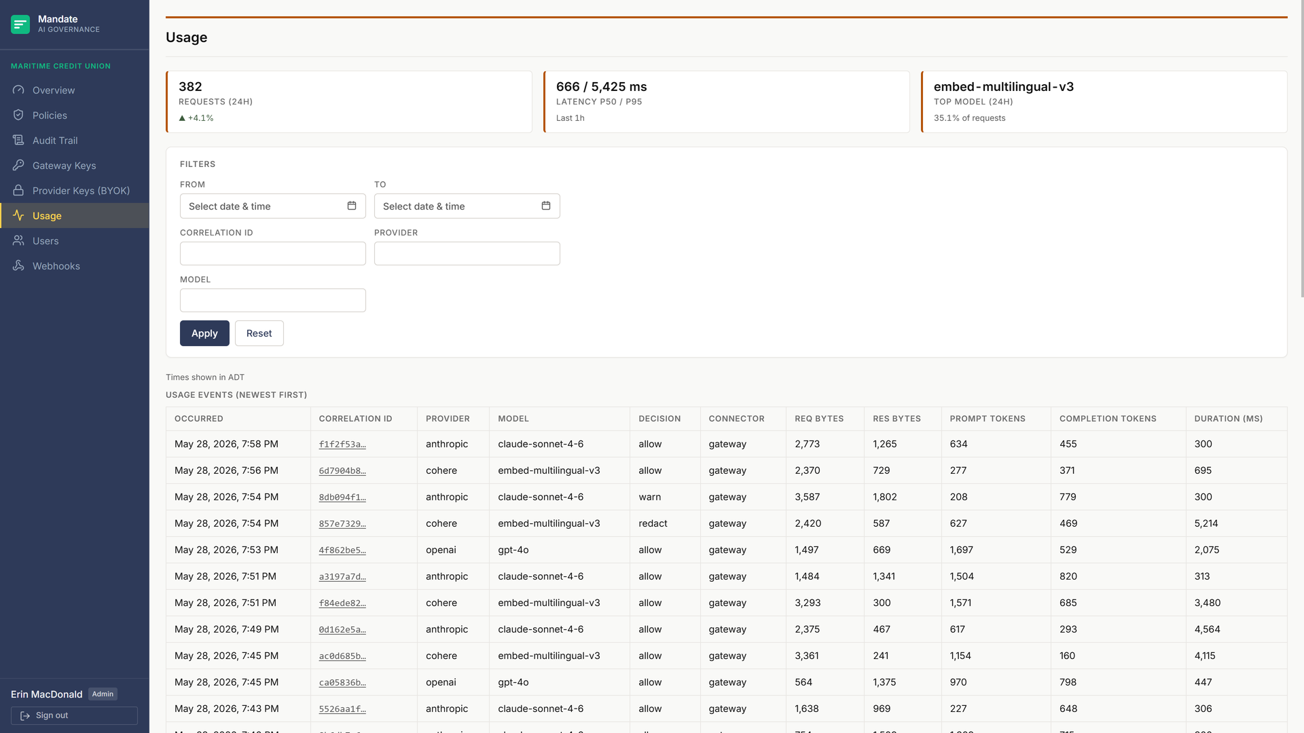Click the Sign out arrow icon
1304x733 pixels.
click(25, 715)
